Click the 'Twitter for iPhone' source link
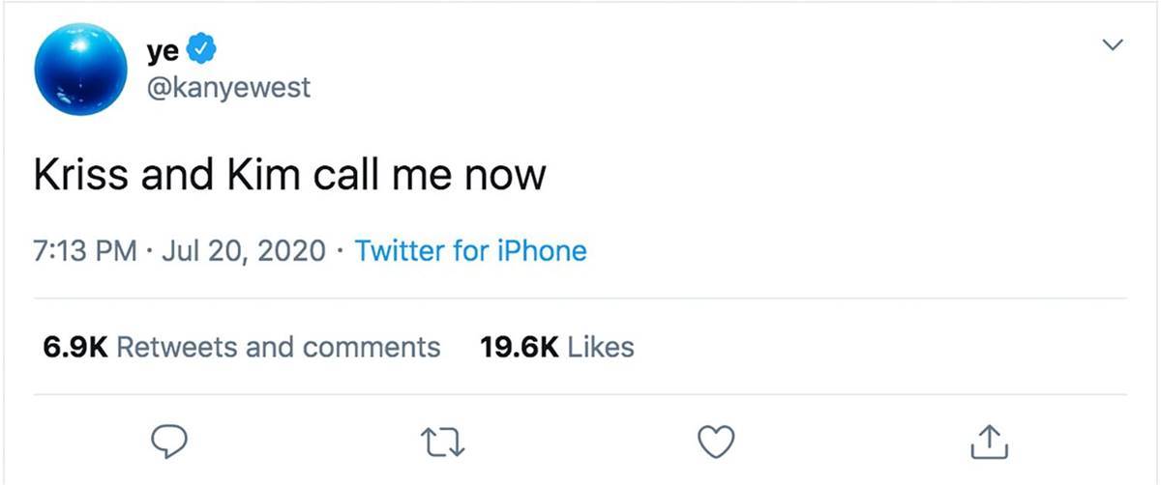Viewport: 1161px width, 485px height. 471,251
